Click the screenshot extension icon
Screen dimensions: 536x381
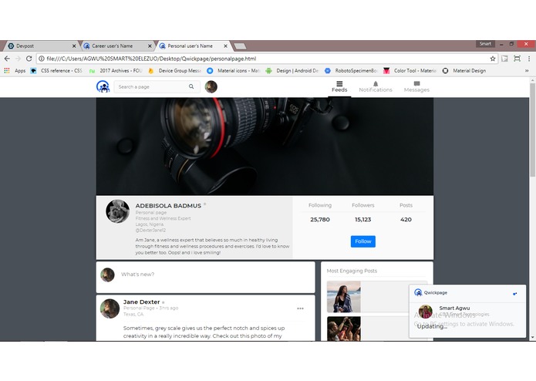(517, 59)
